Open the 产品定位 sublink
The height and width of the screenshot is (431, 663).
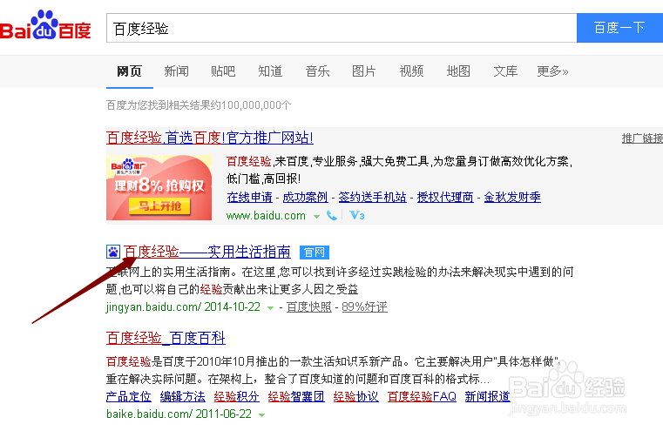point(129,396)
